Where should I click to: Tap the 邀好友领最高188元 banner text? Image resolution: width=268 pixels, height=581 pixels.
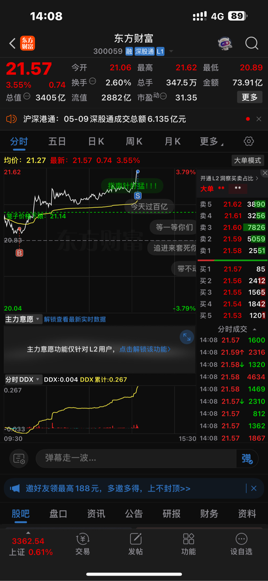[x=108, y=488]
